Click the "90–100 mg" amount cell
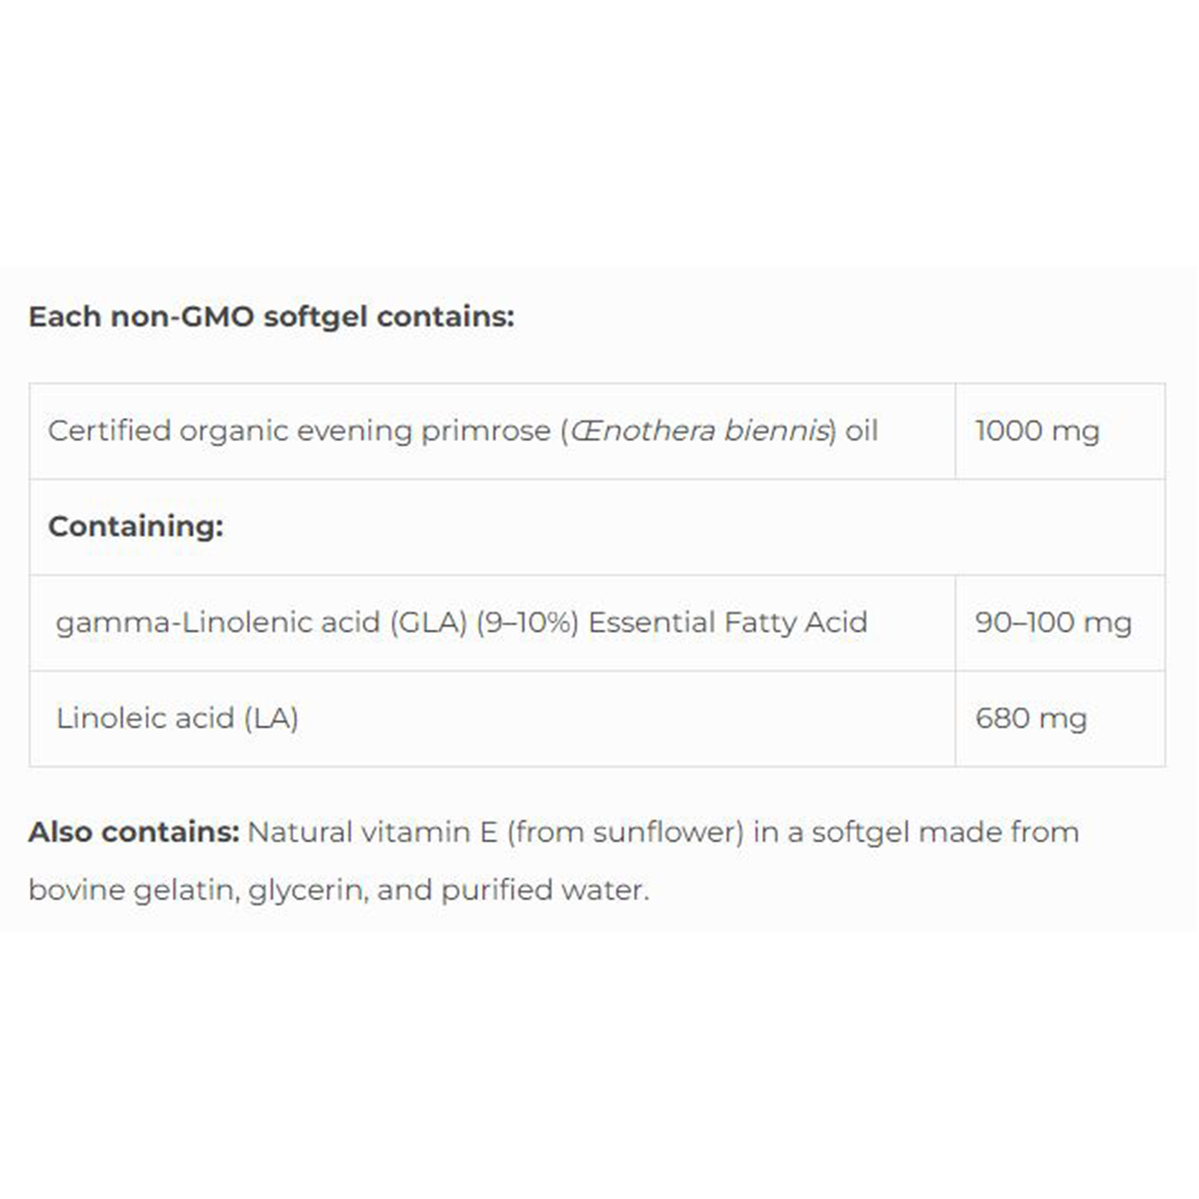 pyautogui.click(x=1053, y=622)
